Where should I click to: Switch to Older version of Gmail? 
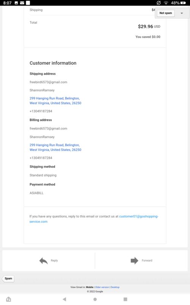pyautogui.click(x=102, y=287)
